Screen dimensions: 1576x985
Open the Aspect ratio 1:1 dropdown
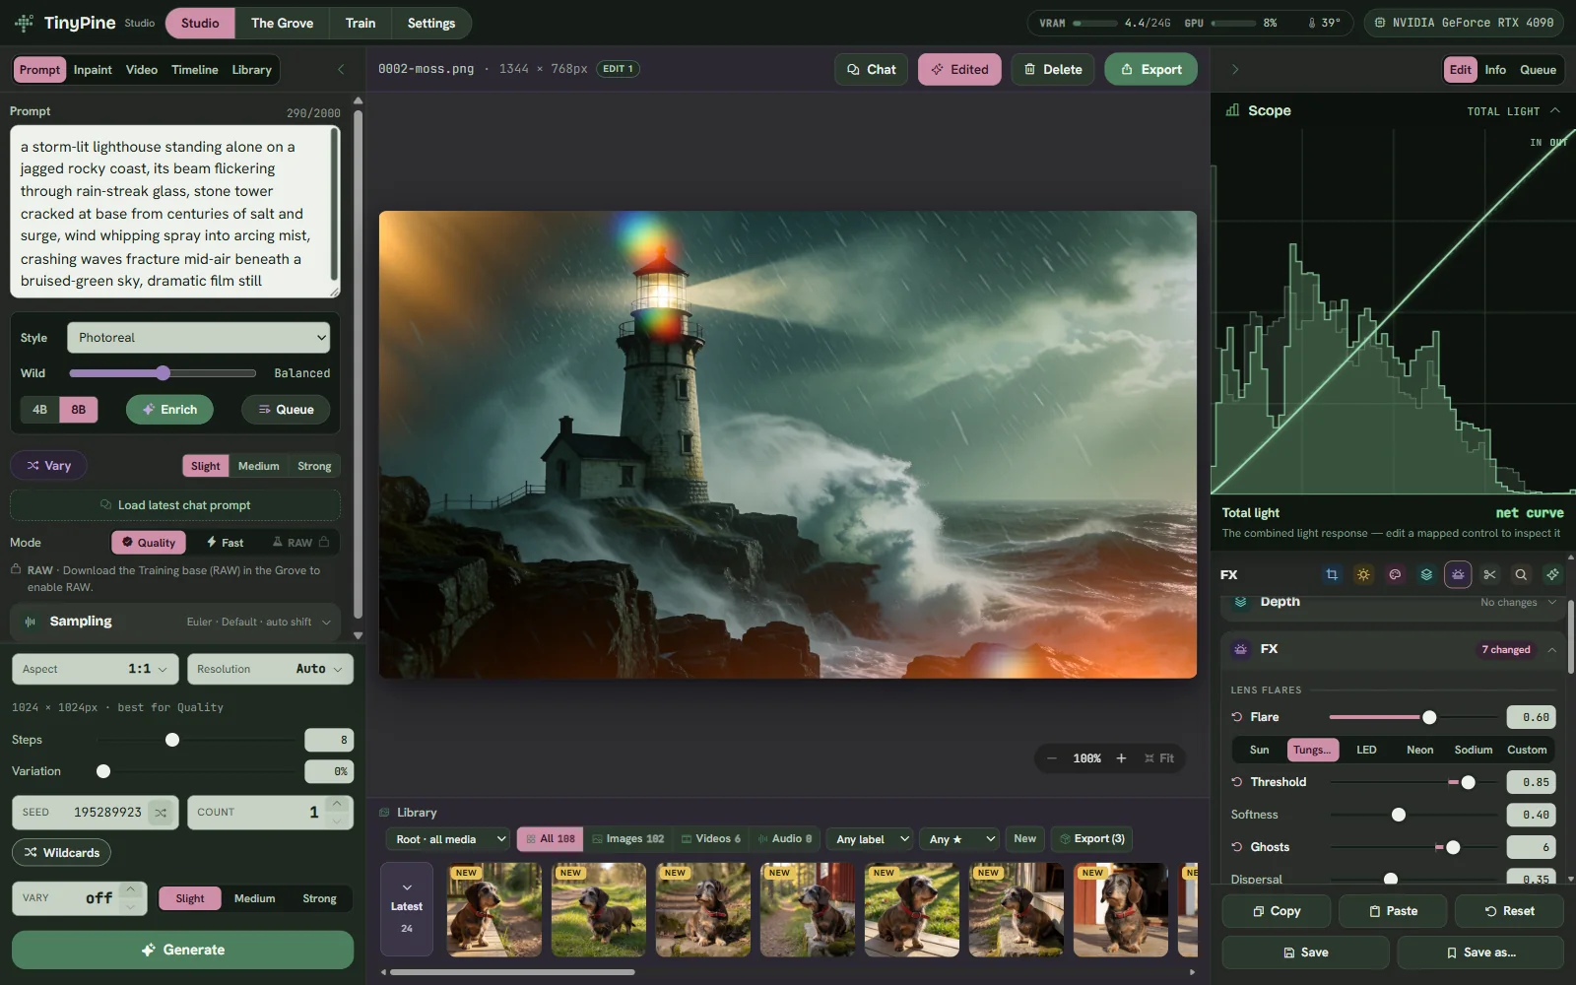[96, 669]
